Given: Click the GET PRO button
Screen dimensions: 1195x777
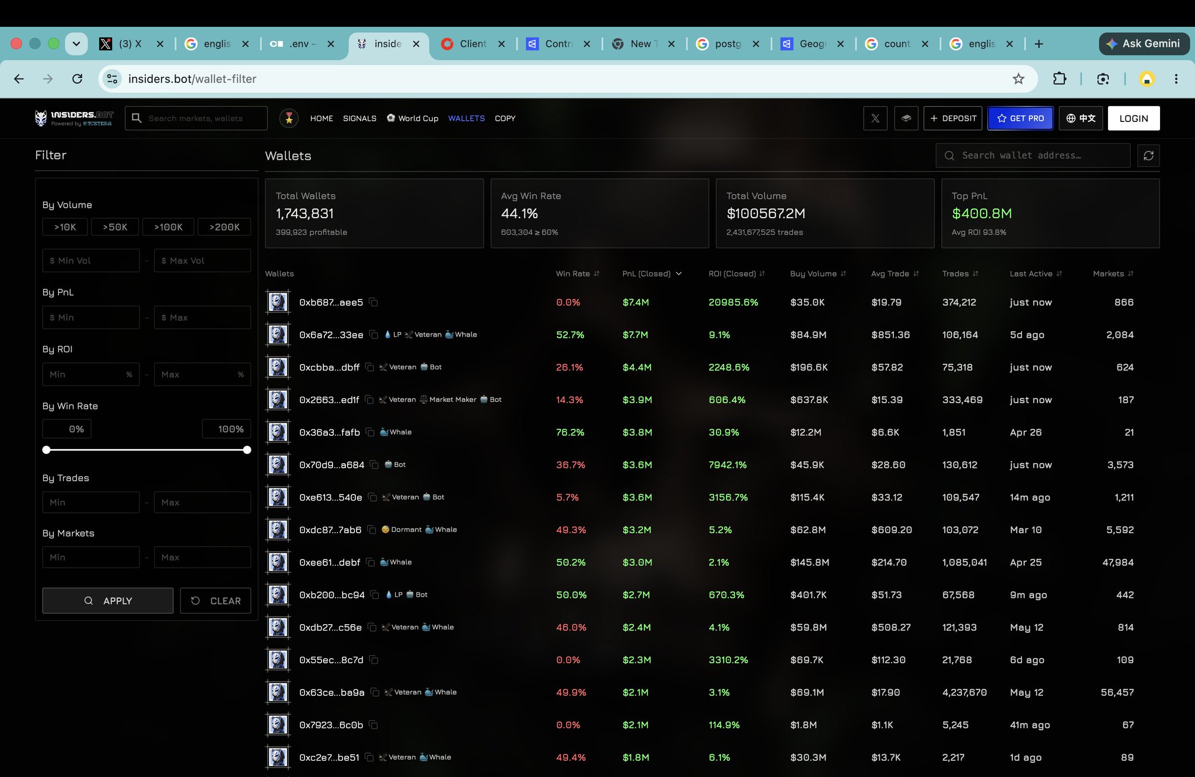Looking at the screenshot, I should (1021, 118).
